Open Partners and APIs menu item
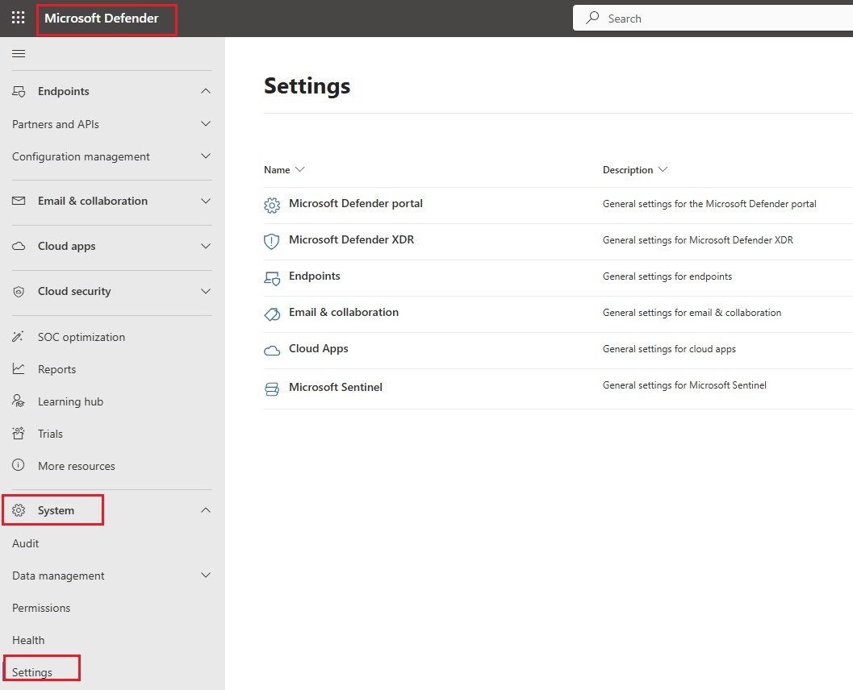 point(56,124)
